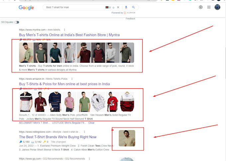Open Myntra grey t-shirt thumbnail
Image resolution: width=226 pixels, height=161 pixels.
(69, 52)
